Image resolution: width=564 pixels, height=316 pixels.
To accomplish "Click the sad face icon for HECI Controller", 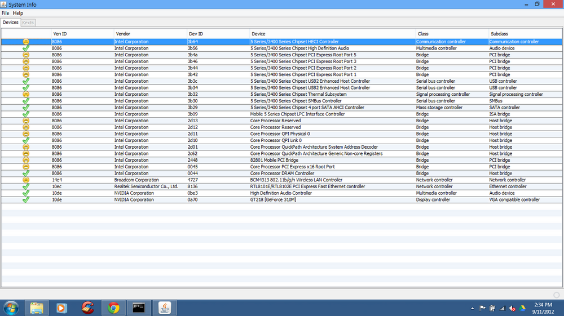I will click(25, 42).
